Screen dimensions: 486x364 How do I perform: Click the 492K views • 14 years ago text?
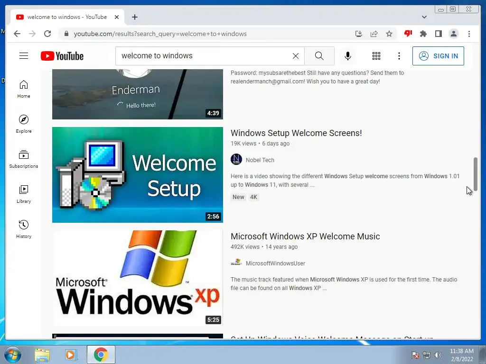pyautogui.click(x=264, y=247)
